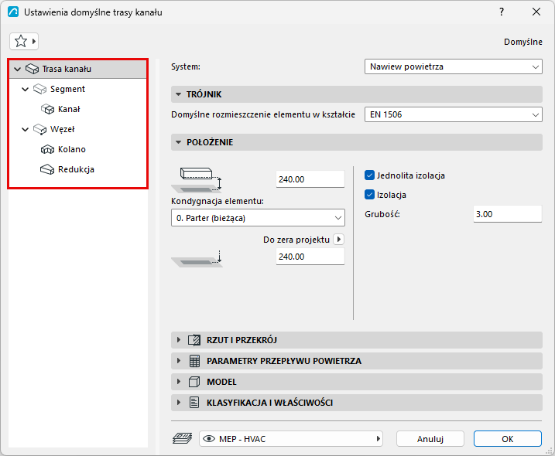Open the System dropdown Nawiew powietrza
This screenshot has height=456, width=555.
[x=454, y=66]
